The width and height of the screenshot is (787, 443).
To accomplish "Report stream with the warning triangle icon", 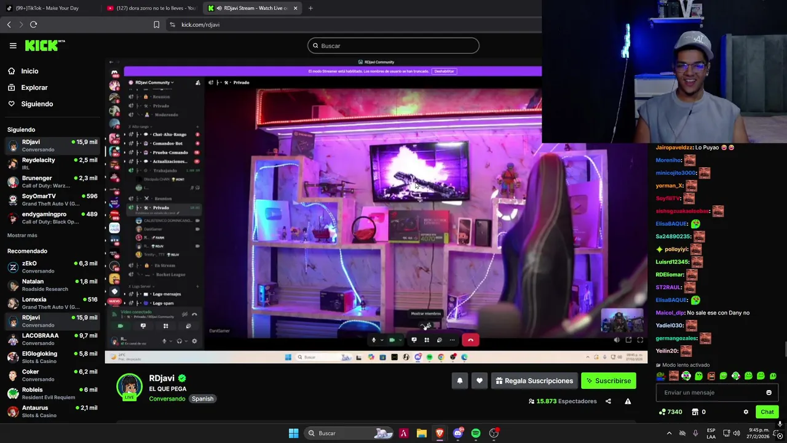I will [628, 401].
